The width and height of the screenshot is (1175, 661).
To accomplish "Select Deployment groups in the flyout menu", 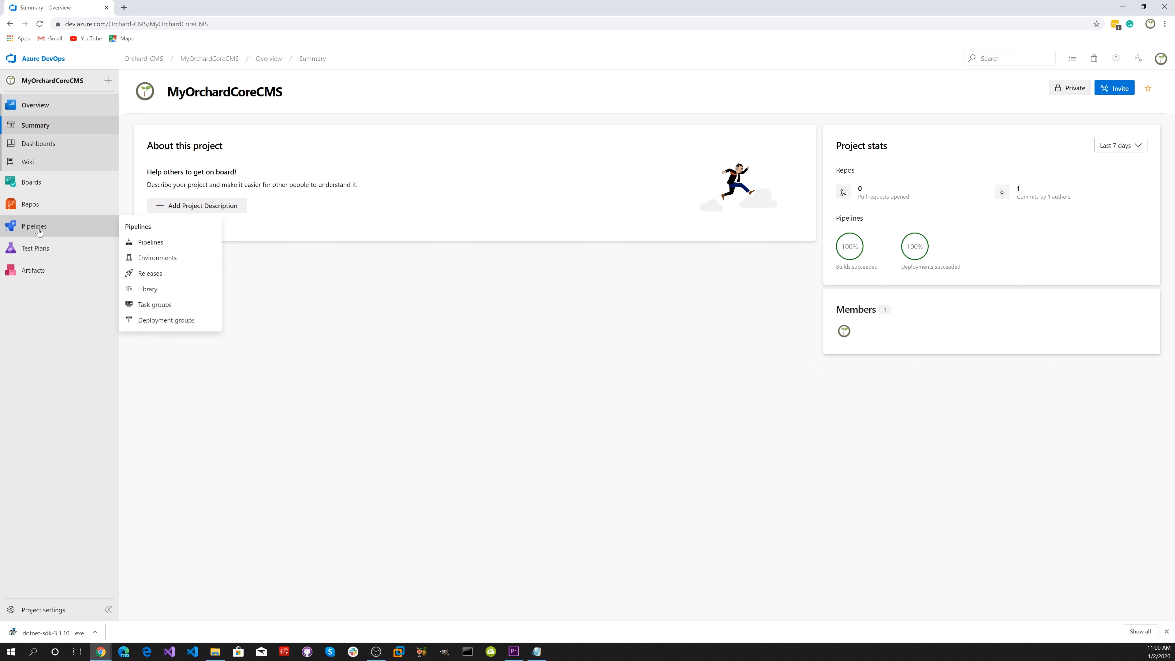I will point(170,320).
